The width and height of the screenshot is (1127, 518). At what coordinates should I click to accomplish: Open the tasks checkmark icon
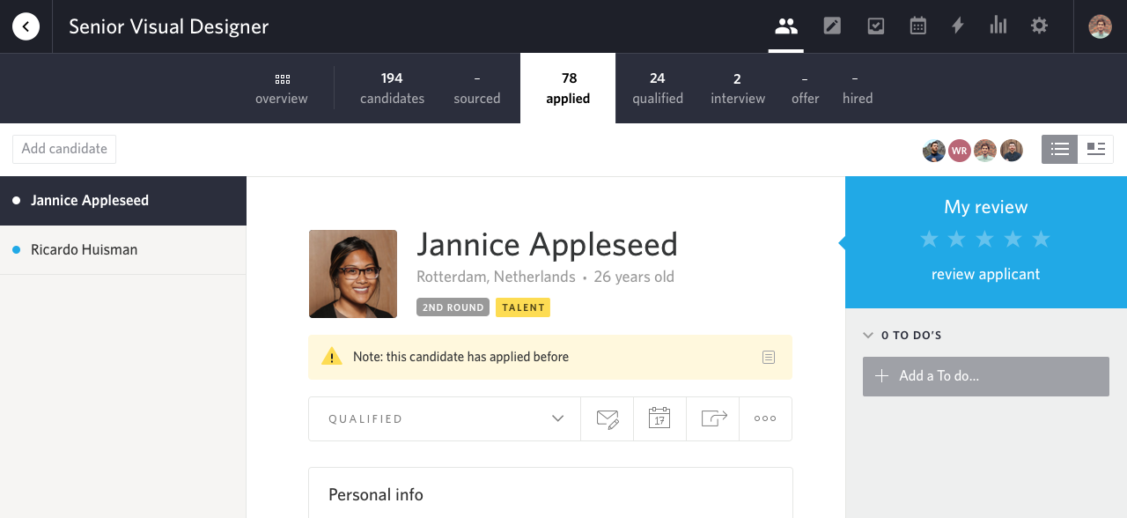875,26
